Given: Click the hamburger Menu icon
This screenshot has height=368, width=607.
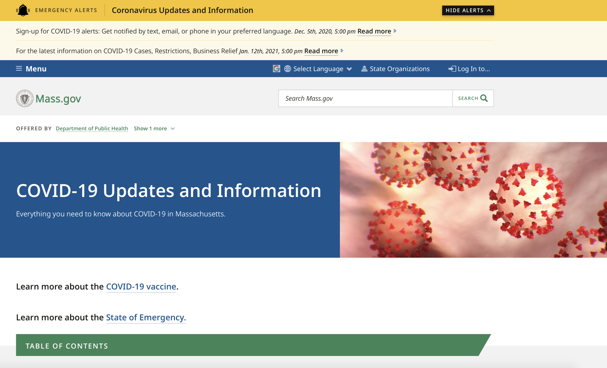Looking at the screenshot, I should pyautogui.click(x=19, y=69).
